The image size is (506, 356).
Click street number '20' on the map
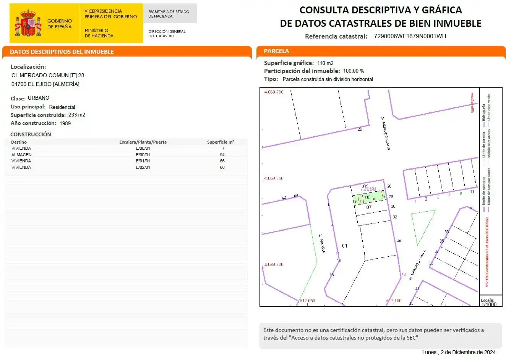[x=360, y=129]
